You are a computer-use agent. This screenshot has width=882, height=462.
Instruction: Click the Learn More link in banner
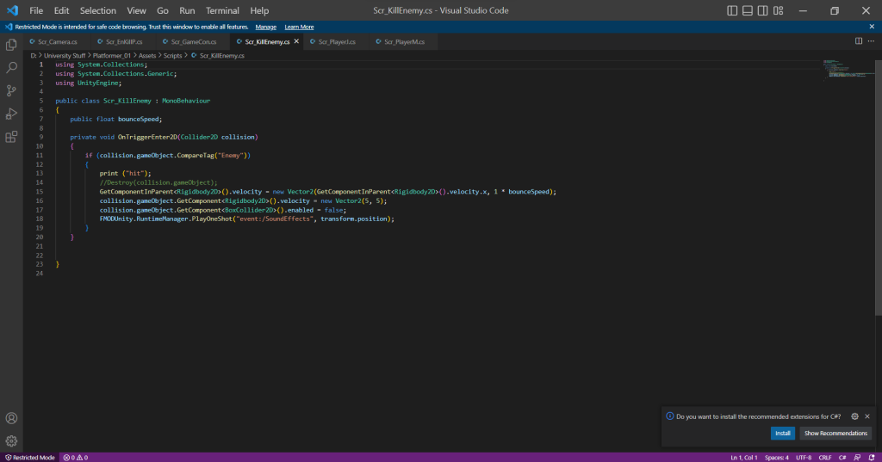pos(299,27)
